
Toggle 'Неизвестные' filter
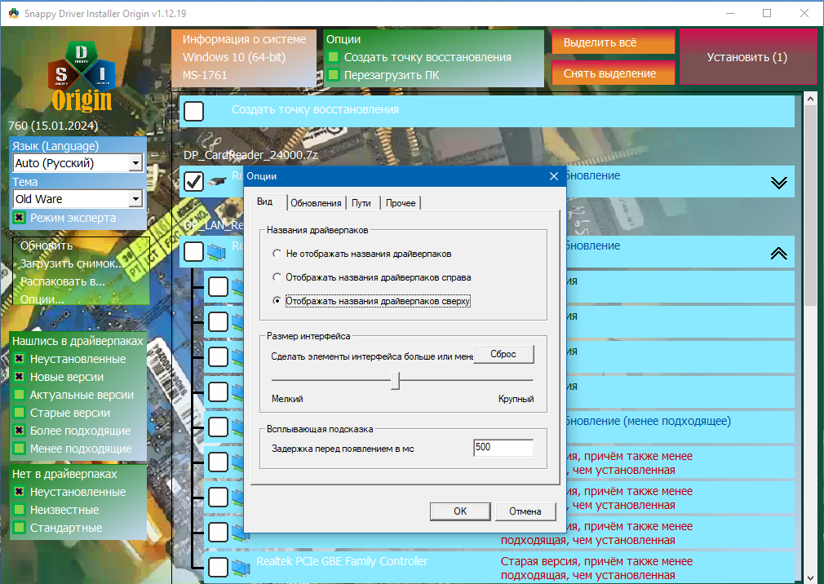[x=20, y=510]
